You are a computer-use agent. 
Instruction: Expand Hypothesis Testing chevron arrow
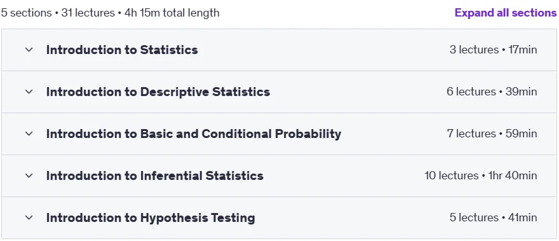29,217
